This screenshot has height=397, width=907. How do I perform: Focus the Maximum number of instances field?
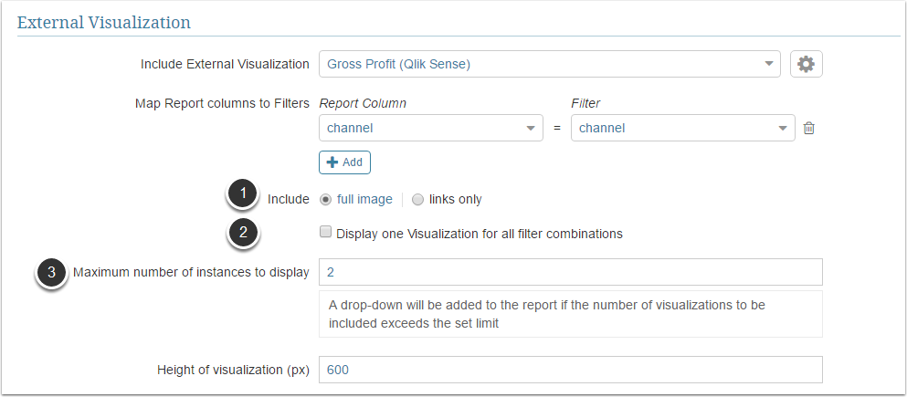click(570, 272)
